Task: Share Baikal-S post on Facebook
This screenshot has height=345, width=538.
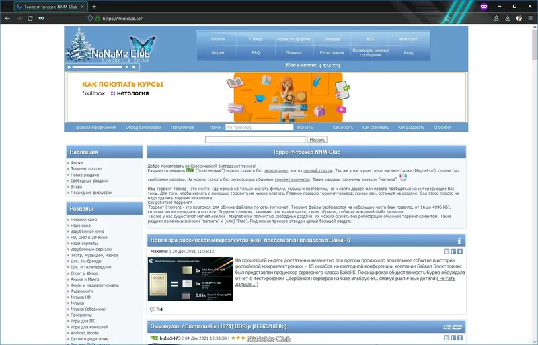Action: [453, 252]
